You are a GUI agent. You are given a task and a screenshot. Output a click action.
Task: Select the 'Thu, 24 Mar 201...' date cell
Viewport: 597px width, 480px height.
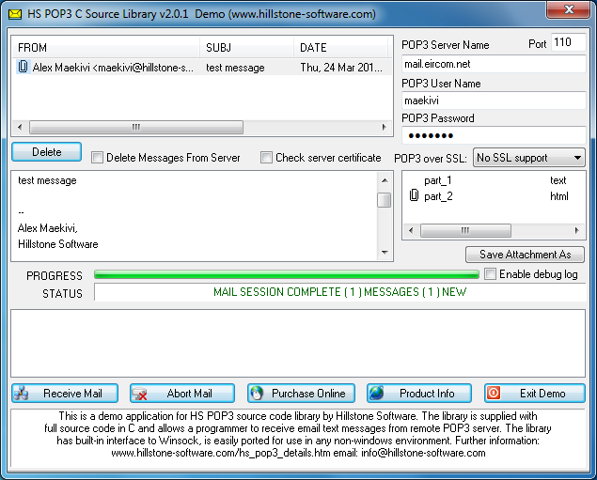tap(341, 68)
